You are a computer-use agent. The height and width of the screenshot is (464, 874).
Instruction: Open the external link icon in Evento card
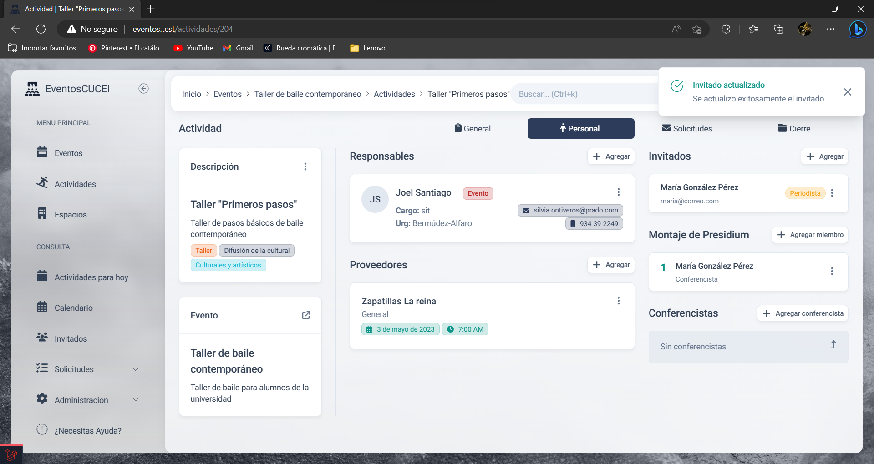[306, 315]
